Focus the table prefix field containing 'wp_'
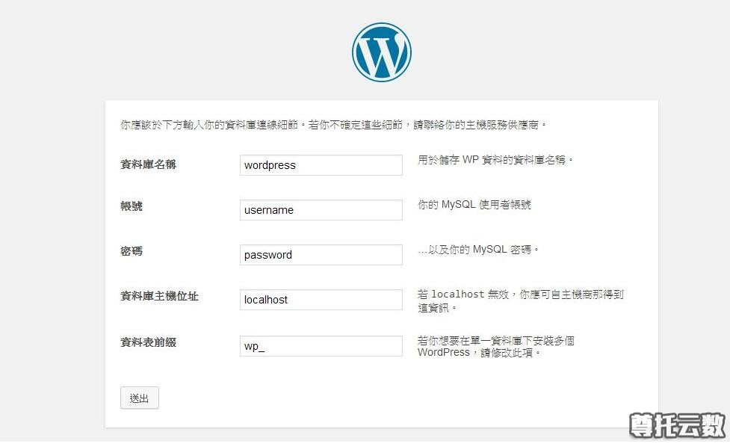 (x=321, y=346)
